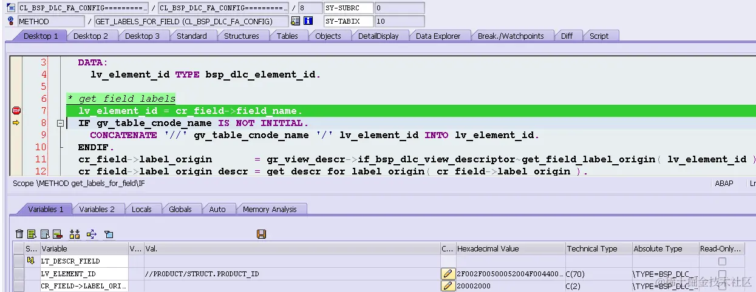Screen dimensions: 756x292
Task: Click the table icon beside LT_DESCR_FIELD
Action: click(x=31, y=261)
